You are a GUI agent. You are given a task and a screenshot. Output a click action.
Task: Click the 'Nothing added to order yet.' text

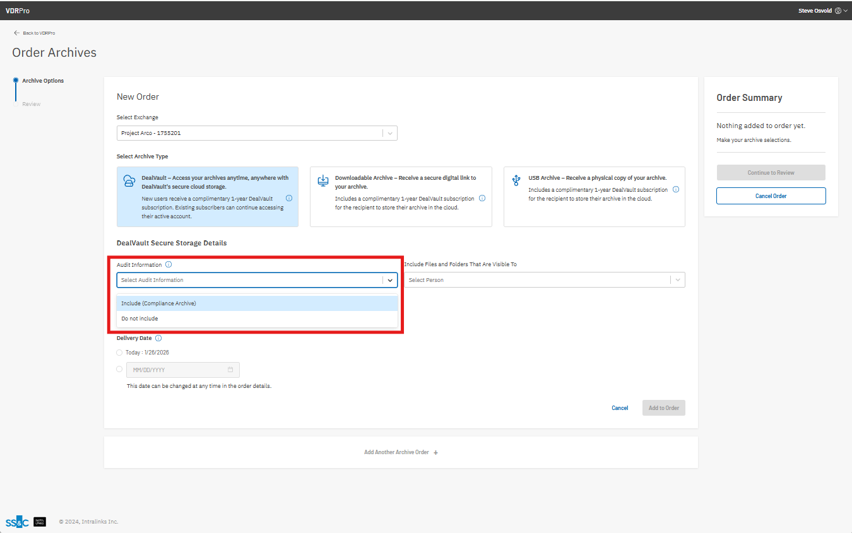click(760, 126)
